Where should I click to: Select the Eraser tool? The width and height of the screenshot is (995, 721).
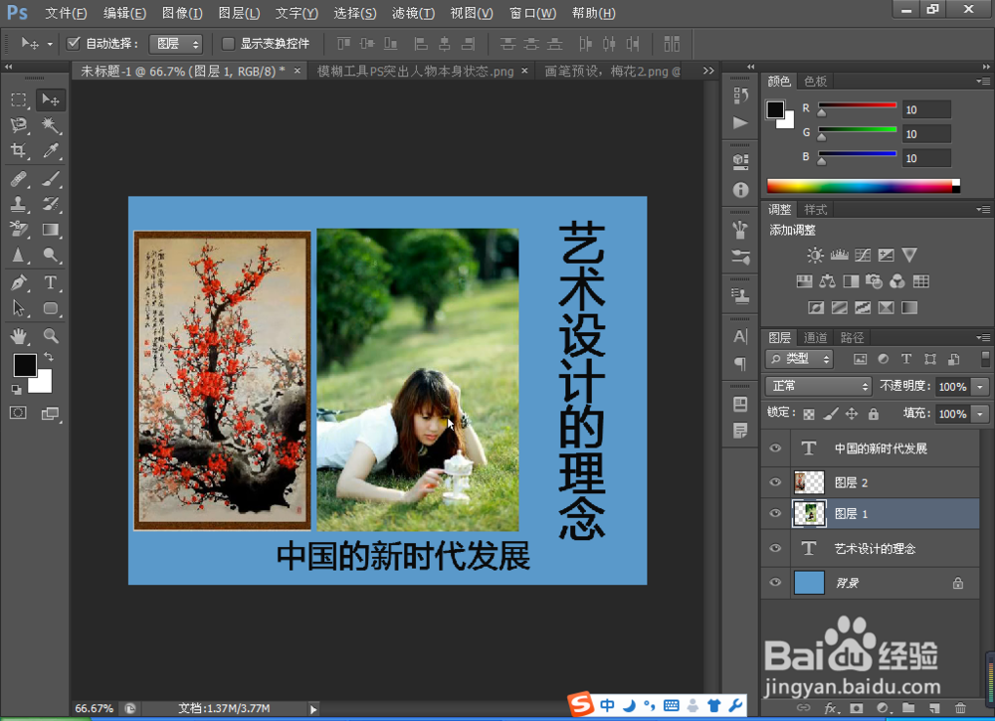[x=18, y=230]
